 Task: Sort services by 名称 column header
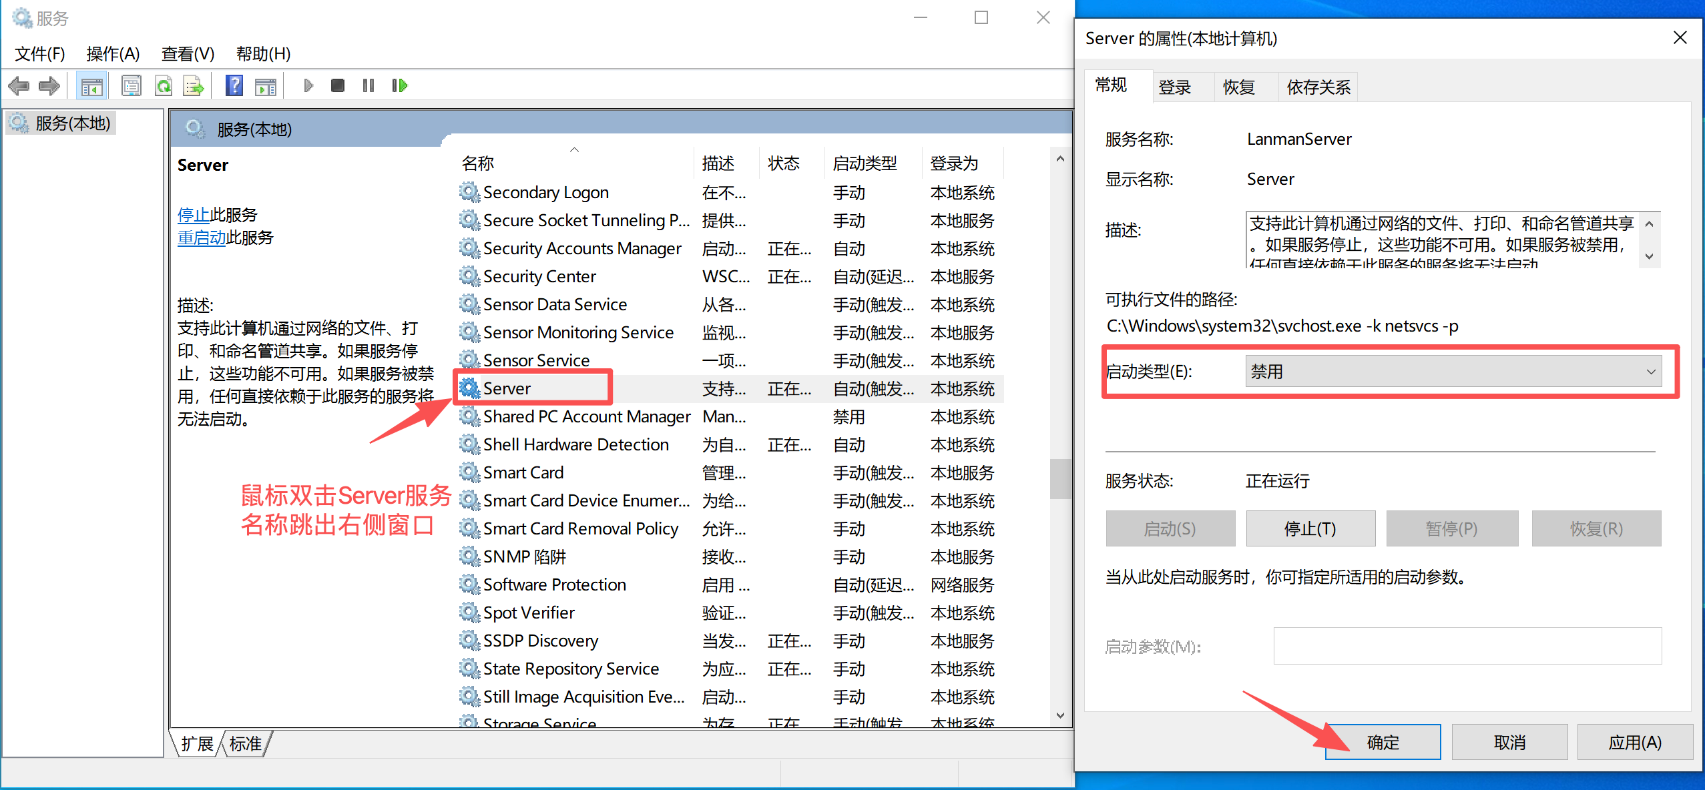pos(478,163)
